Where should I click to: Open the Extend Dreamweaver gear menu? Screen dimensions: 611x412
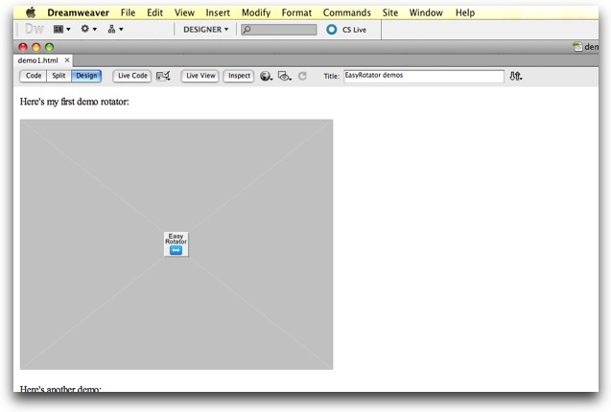pyautogui.click(x=89, y=30)
